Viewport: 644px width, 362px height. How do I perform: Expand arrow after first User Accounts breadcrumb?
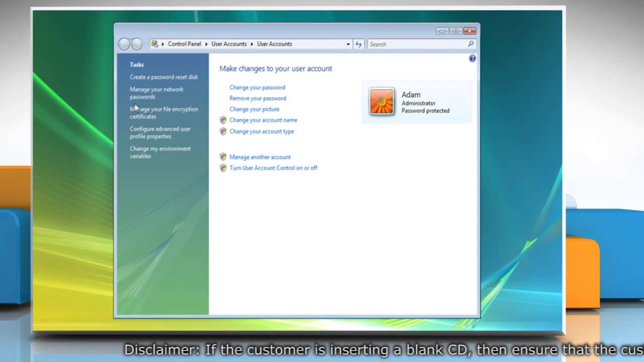pyautogui.click(x=252, y=44)
